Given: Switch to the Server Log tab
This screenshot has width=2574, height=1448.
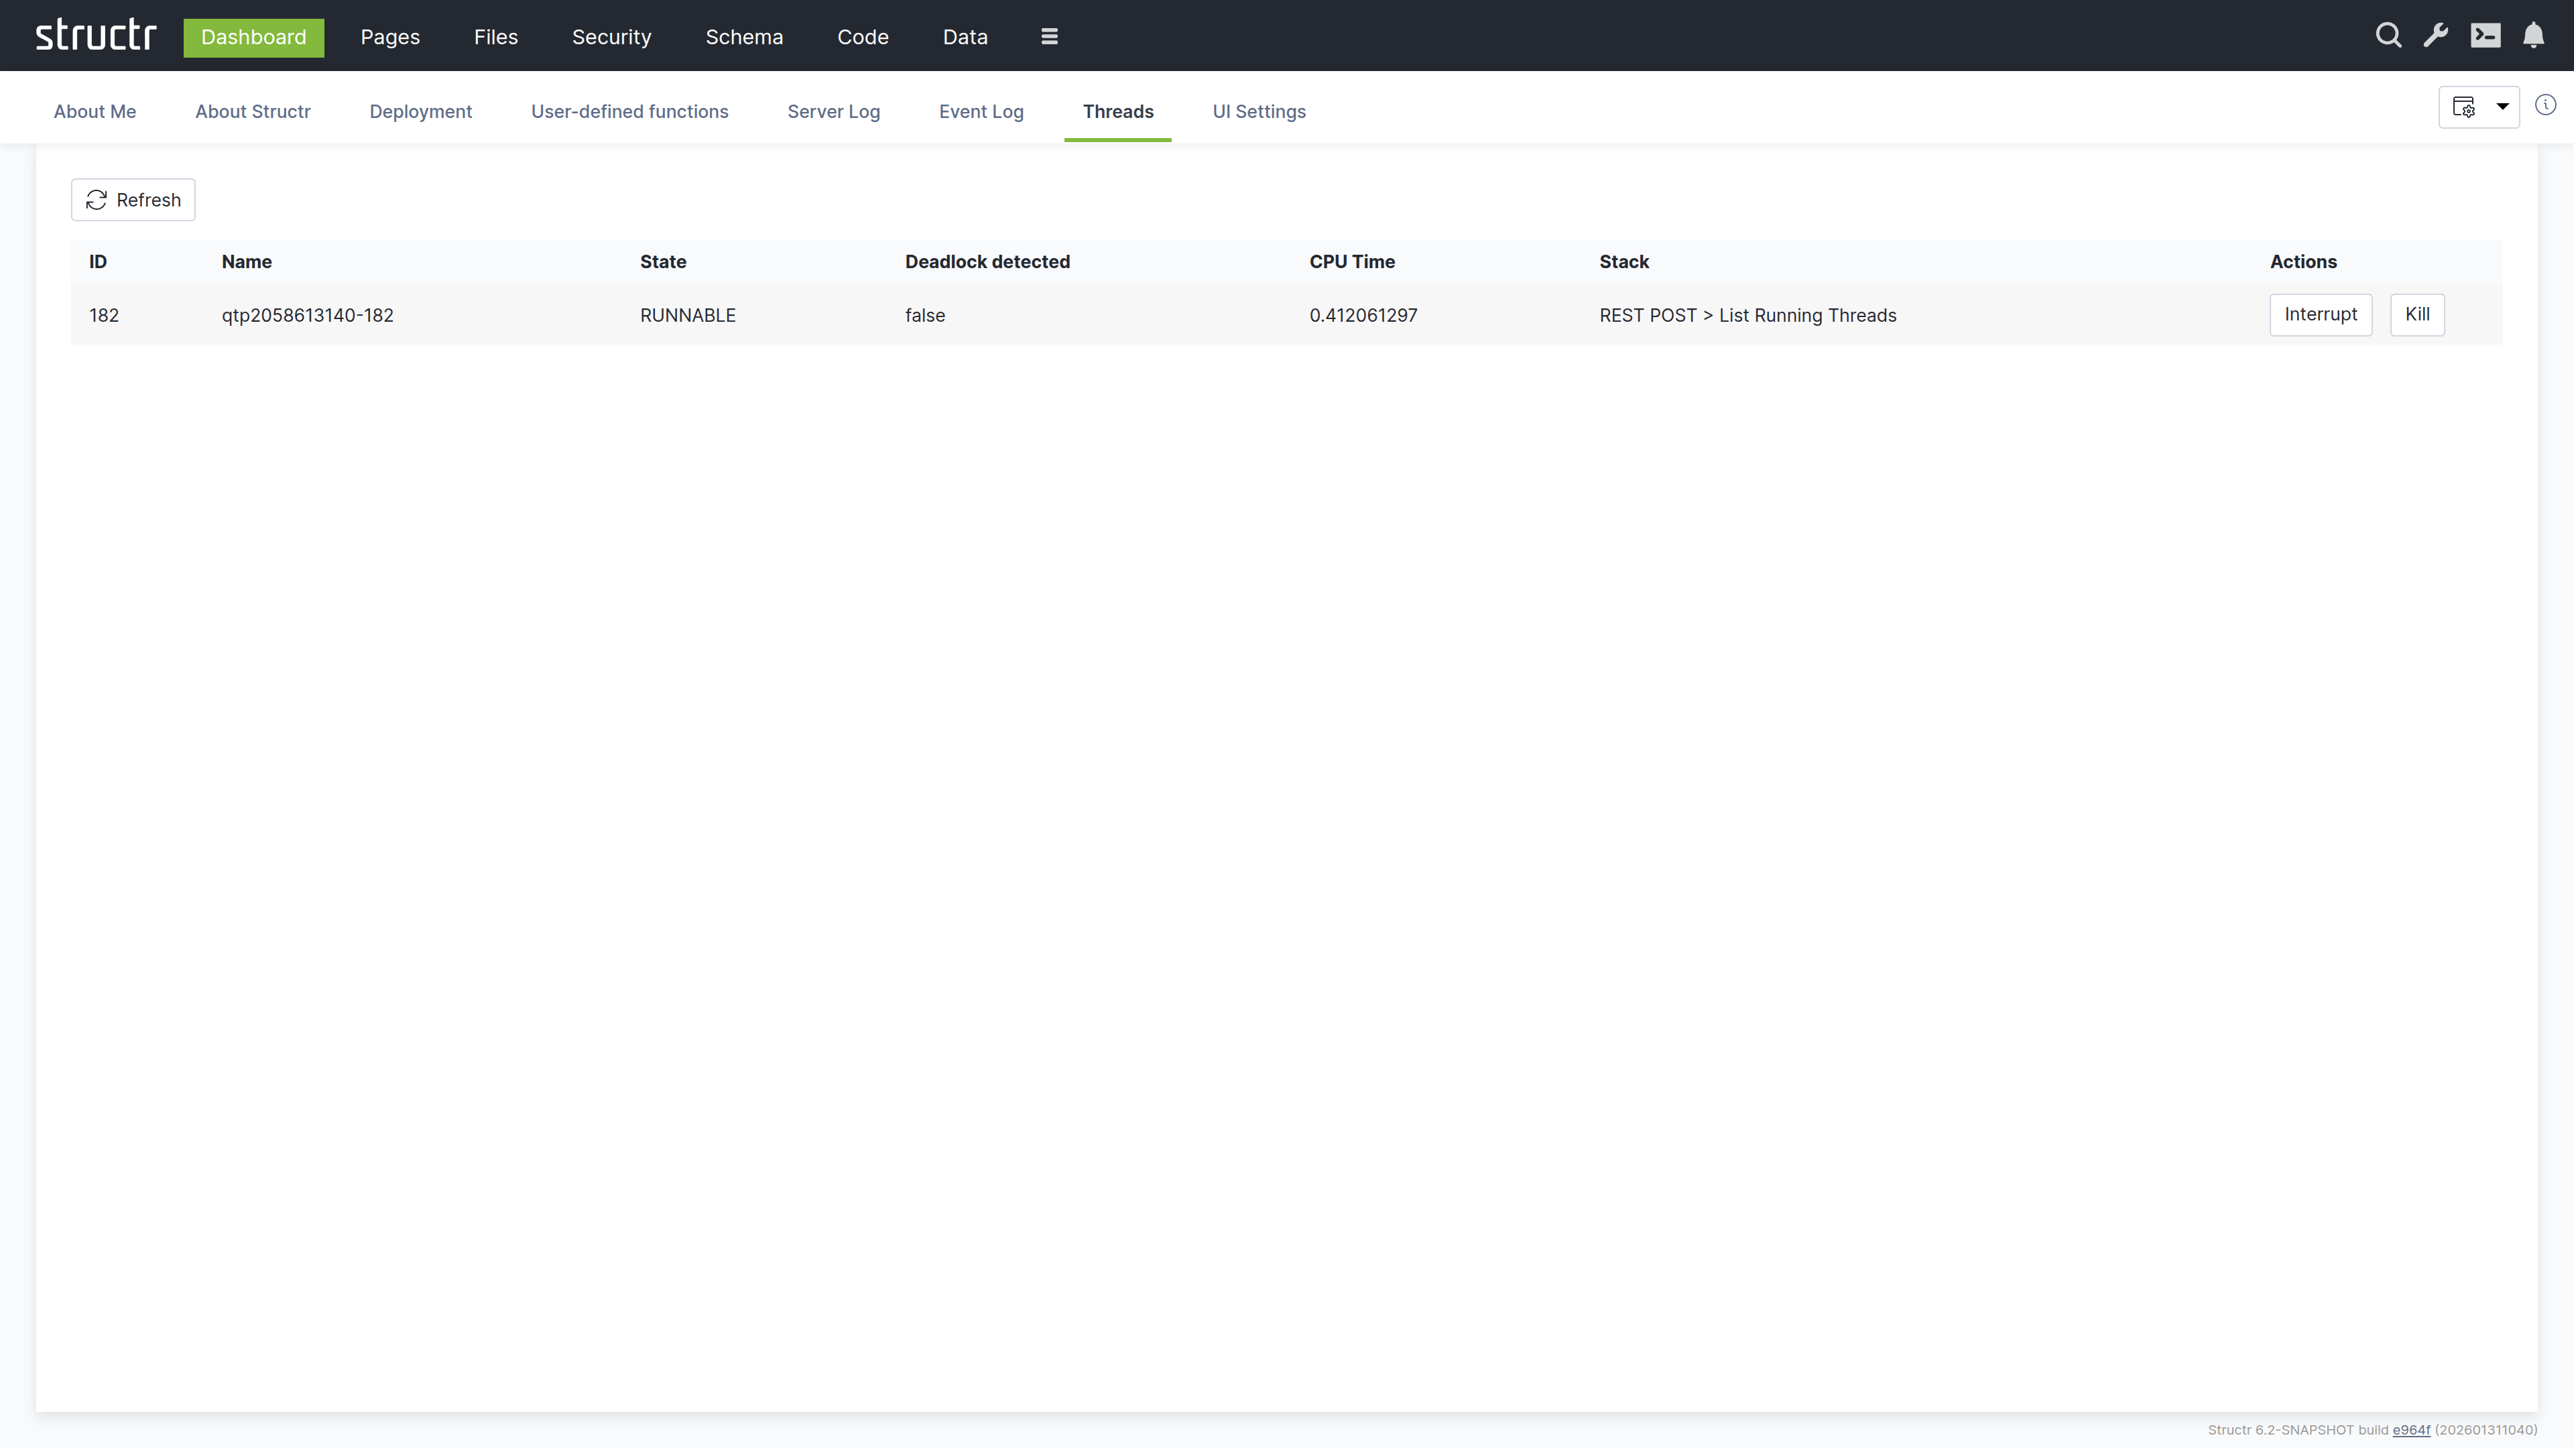Looking at the screenshot, I should pyautogui.click(x=833, y=112).
